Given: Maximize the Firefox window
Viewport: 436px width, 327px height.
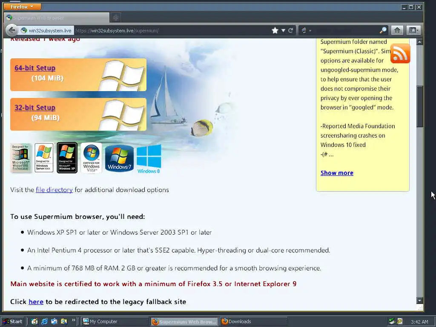Looking at the screenshot, I should [411, 7].
